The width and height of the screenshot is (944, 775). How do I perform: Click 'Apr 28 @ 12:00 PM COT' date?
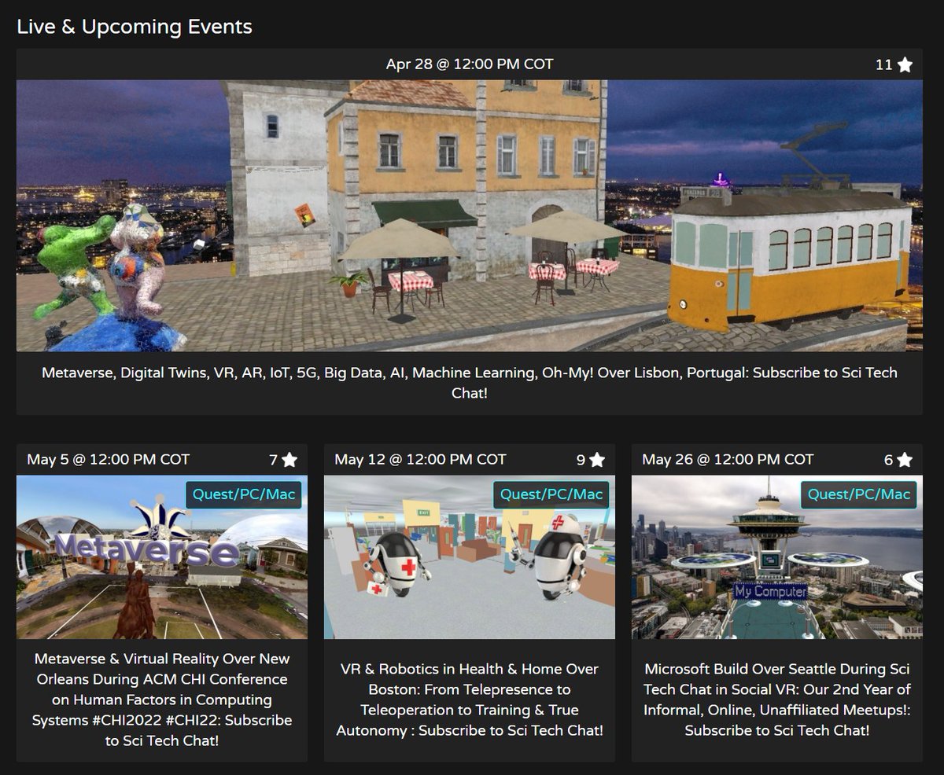tap(470, 64)
